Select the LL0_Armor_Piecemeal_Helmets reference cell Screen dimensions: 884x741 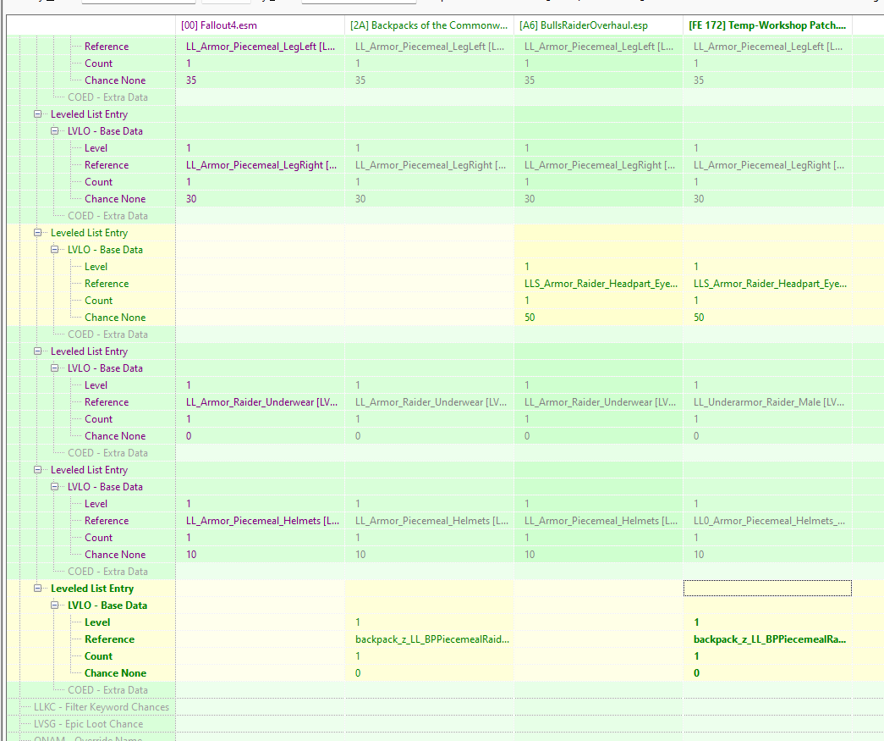[768, 520]
